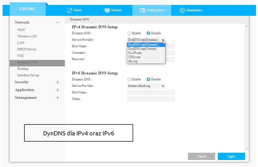Open IPv6 Service Provider freedns.afraid.org dropdown

coord(146,86)
